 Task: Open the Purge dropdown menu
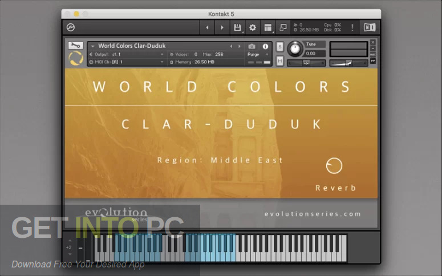click(x=258, y=54)
